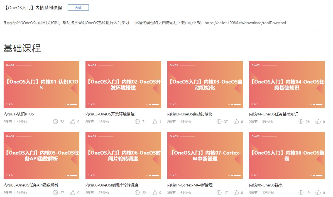Click the 45分钟 duration text
Screen dimensions: 333x197
pyautogui.click(x=186, y=122)
